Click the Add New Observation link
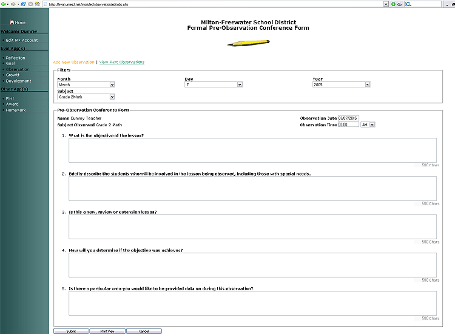The width and height of the screenshot is (455, 334). pos(73,62)
